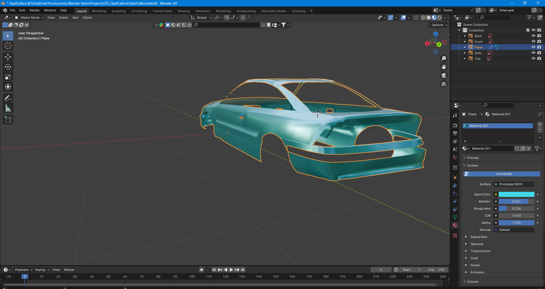
Task: Open the viewport Options button
Action: pyautogui.click(x=439, y=25)
